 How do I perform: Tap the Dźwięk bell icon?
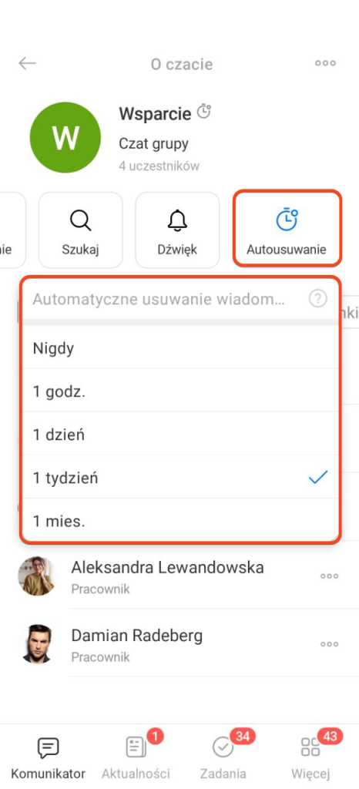coord(177,220)
